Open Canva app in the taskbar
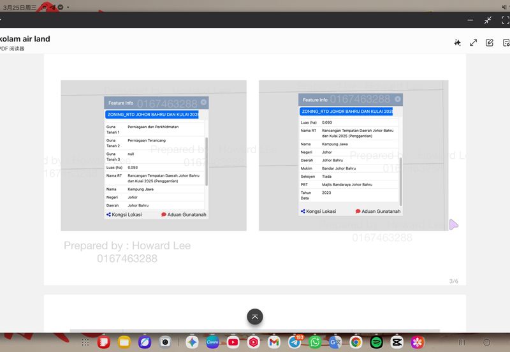Viewport: 510px width, 352px height. tap(212, 342)
